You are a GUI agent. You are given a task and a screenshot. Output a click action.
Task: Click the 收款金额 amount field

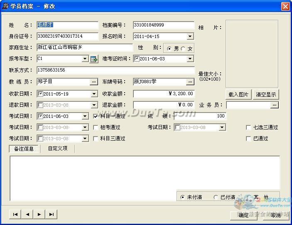164,93
